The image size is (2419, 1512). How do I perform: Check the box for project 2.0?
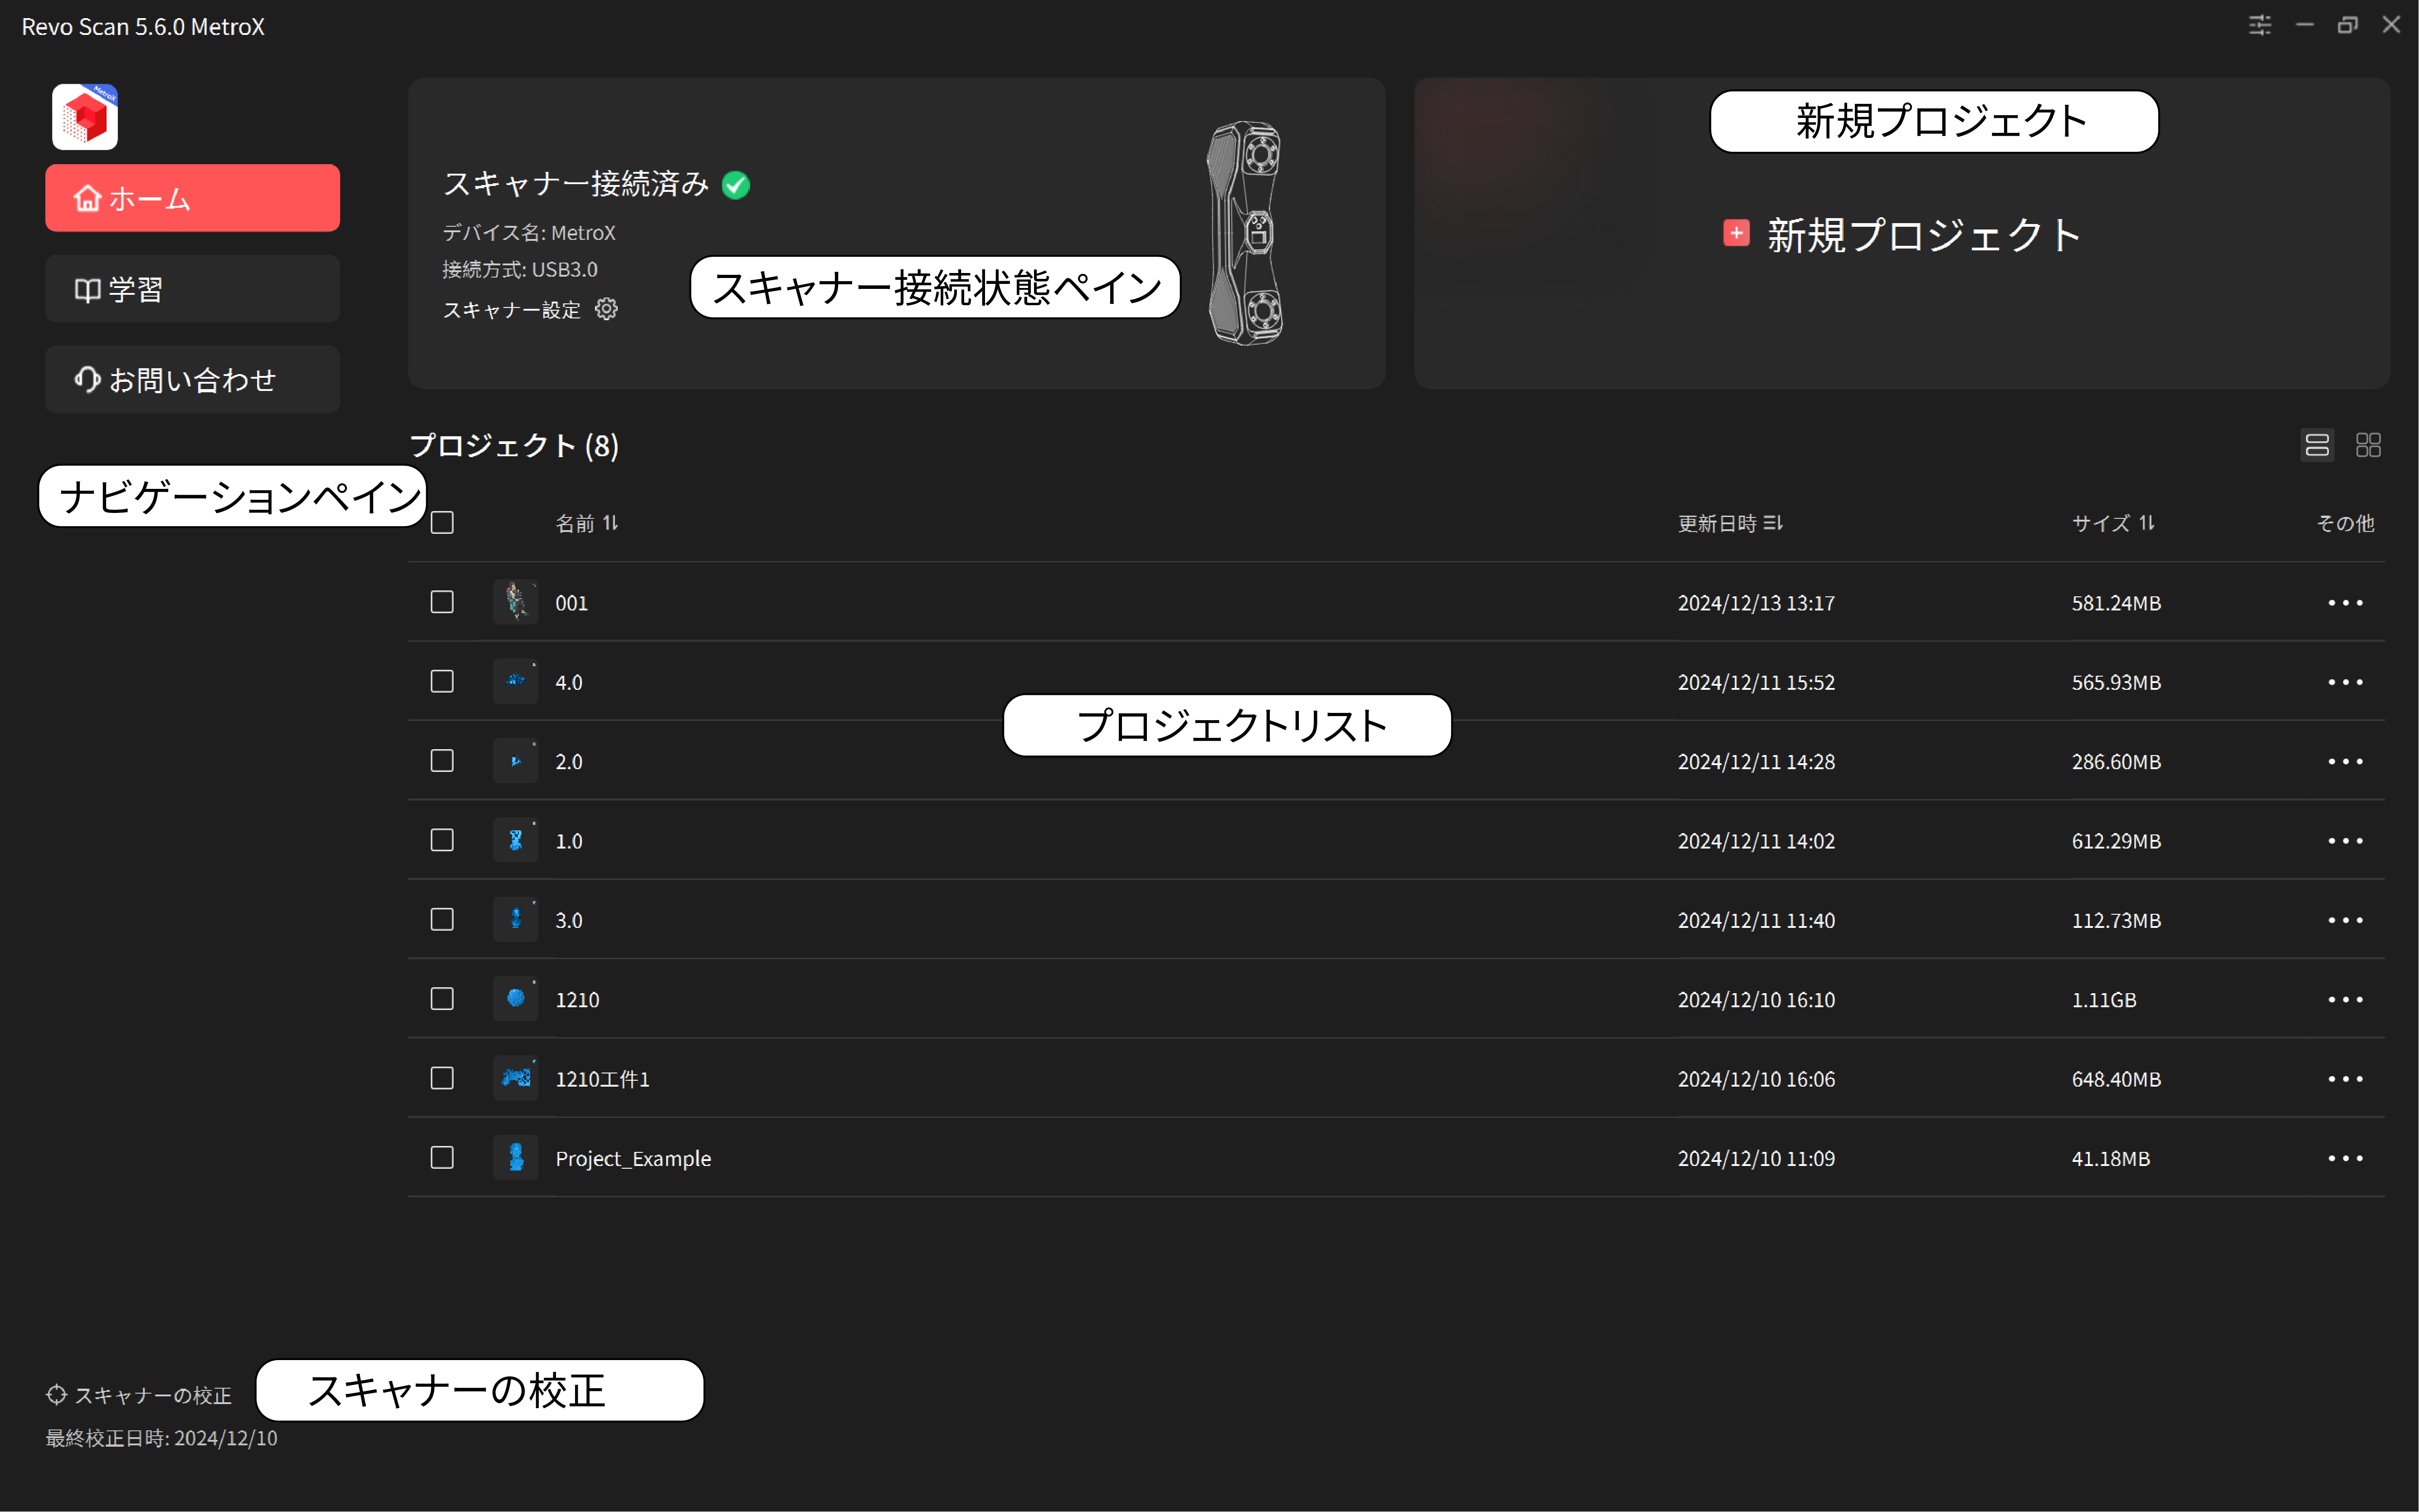pos(442,761)
